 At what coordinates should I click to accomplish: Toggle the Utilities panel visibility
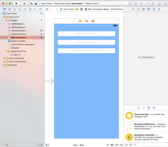pyautogui.click(x=164, y=3)
